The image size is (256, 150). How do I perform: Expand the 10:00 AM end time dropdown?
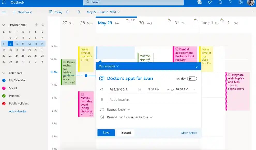tap(194, 89)
